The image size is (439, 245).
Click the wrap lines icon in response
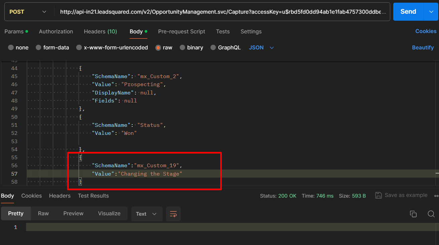pos(173,214)
